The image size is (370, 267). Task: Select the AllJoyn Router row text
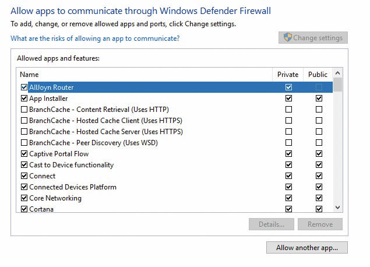(x=51, y=87)
